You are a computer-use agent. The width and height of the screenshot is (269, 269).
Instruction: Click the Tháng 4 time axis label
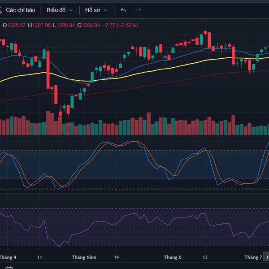point(8,257)
